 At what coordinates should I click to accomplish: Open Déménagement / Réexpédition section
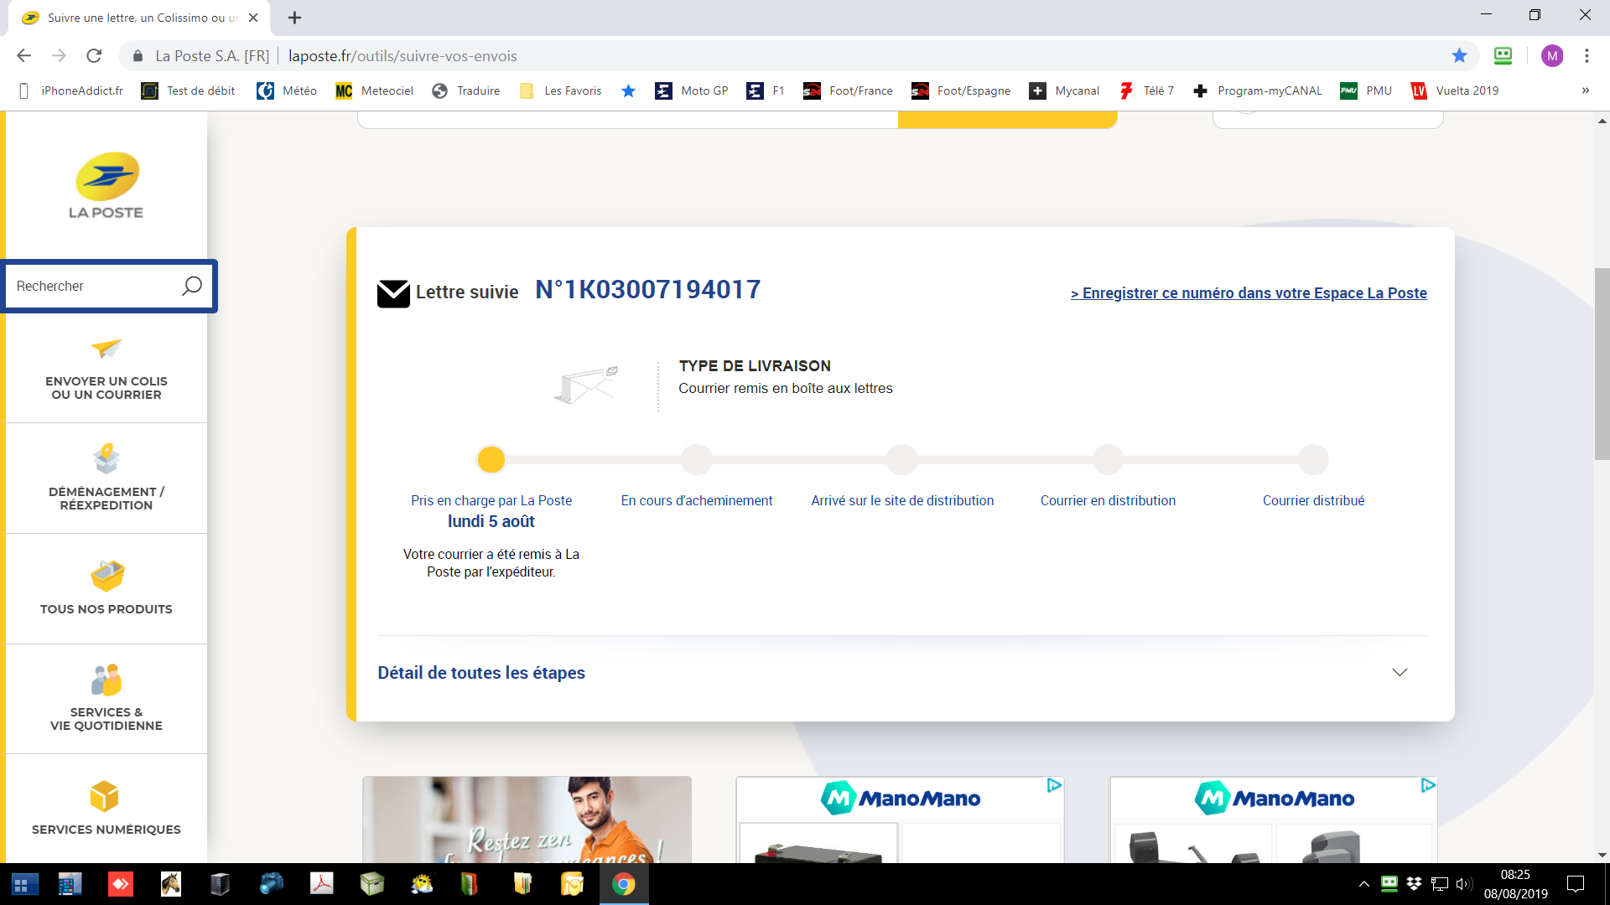click(x=106, y=478)
